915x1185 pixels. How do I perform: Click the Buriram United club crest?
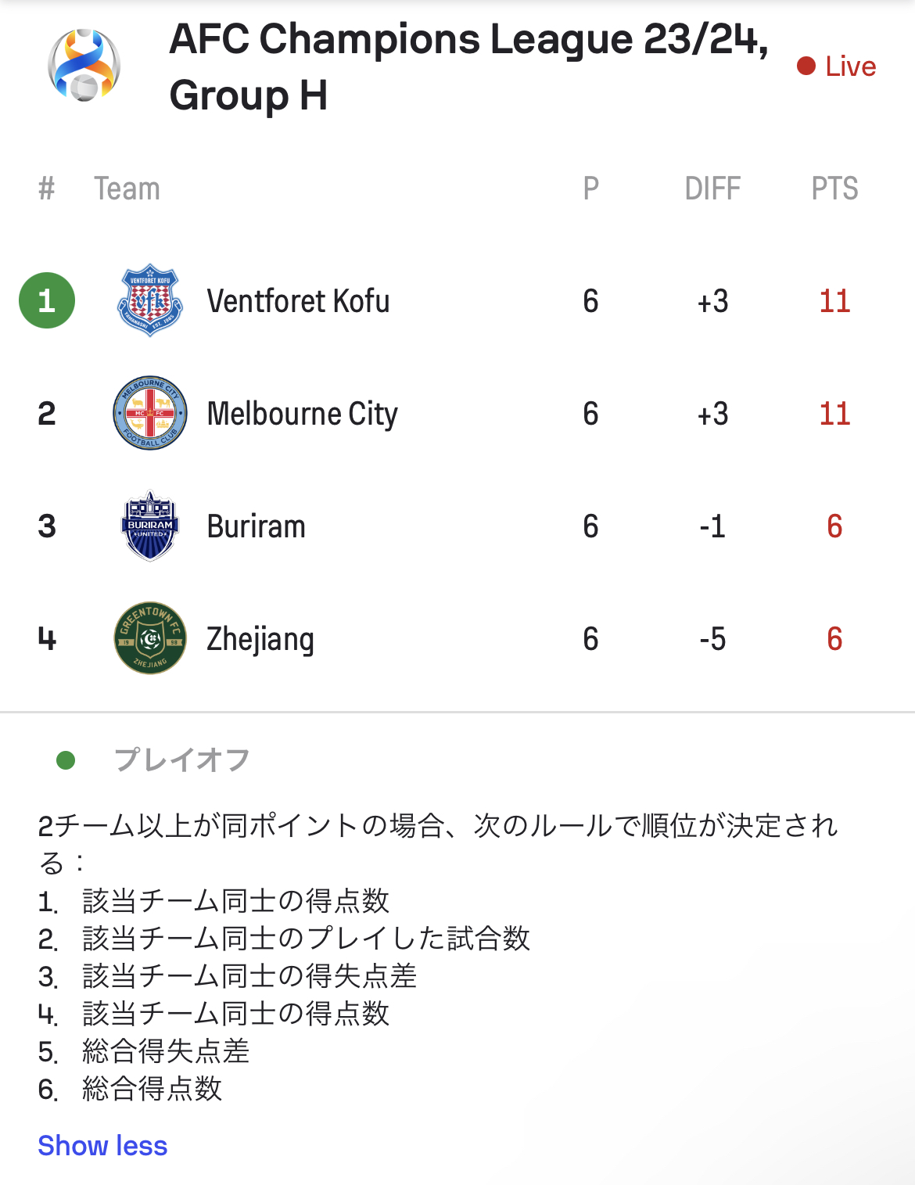click(x=150, y=526)
